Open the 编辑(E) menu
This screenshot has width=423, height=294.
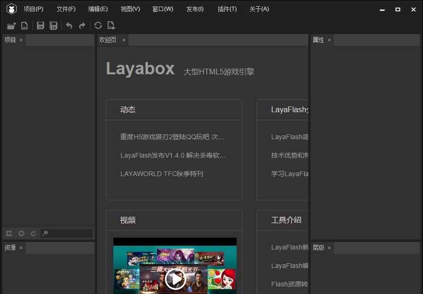point(98,9)
